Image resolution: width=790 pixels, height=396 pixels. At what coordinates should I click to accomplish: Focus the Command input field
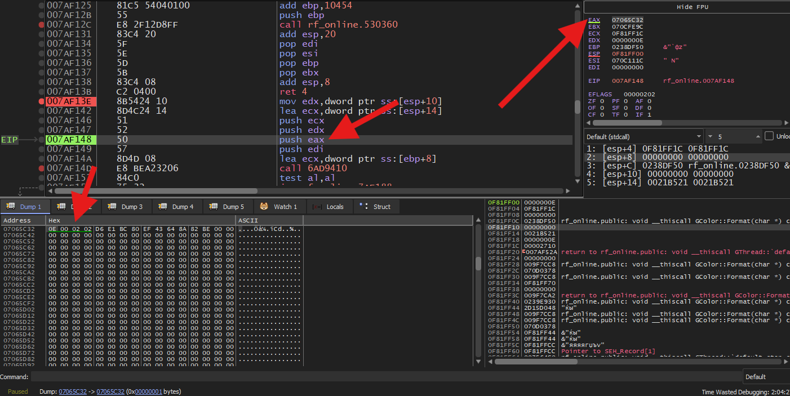pyautogui.click(x=386, y=377)
